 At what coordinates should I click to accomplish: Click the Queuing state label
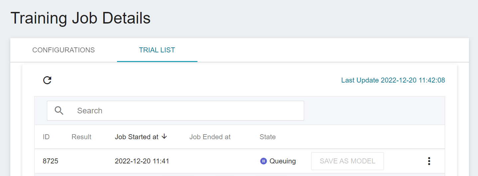point(283,161)
